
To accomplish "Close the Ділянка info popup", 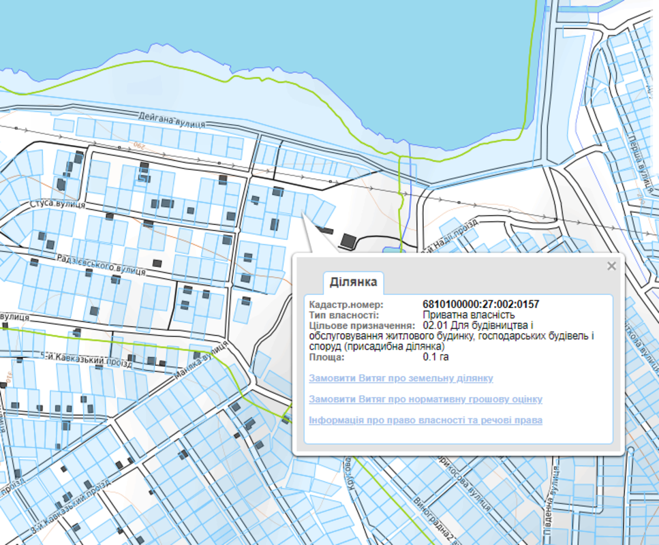I will [611, 266].
